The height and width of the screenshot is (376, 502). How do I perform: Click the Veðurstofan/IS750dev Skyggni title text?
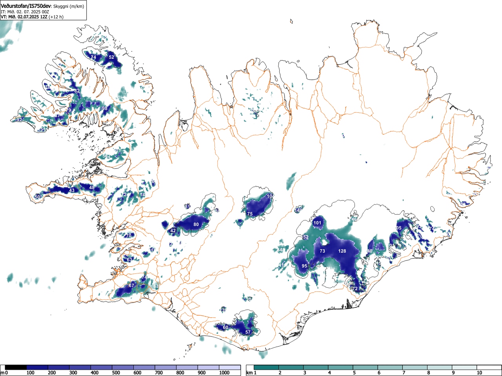pyautogui.click(x=42, y=6)
